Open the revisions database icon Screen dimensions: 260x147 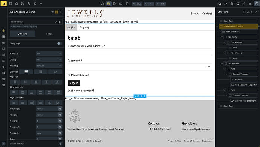click(x=232, y=3)
